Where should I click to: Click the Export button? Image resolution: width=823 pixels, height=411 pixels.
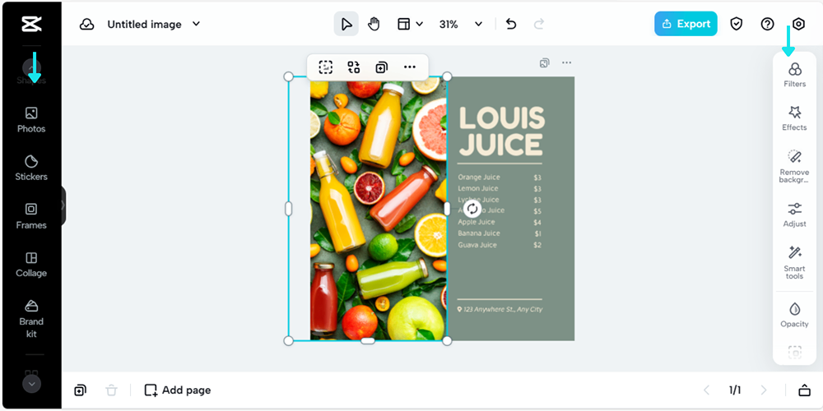tap(686, 24)
